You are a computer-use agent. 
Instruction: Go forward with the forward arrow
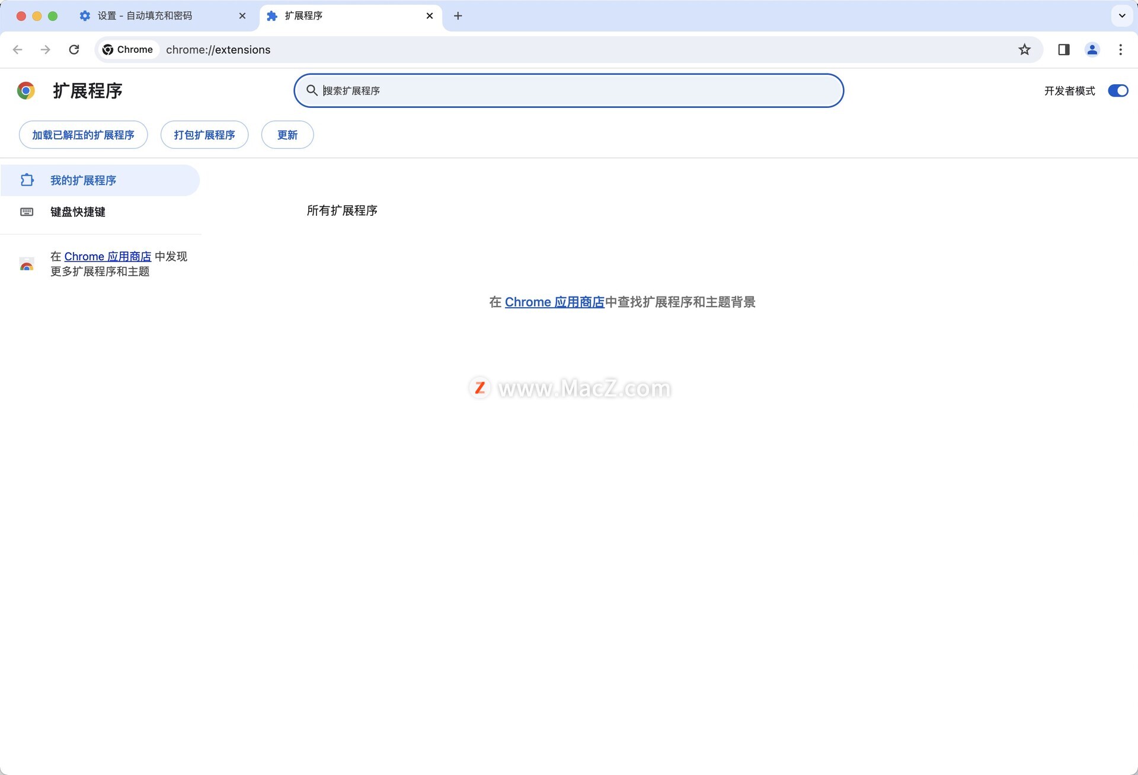point(46,50)
